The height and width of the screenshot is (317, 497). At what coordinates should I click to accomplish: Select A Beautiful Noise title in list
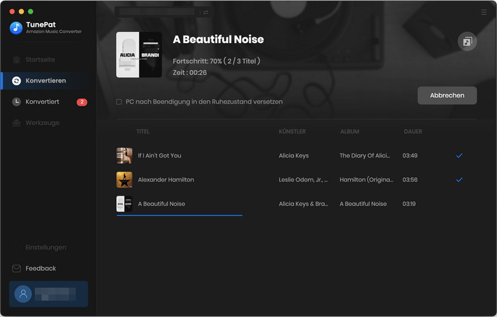point(161,204)
